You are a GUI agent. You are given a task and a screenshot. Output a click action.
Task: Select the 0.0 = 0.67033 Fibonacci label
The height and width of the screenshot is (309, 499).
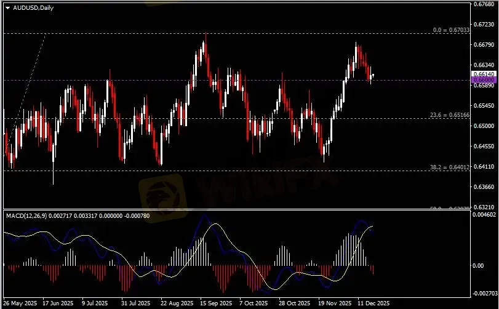(x=451, y=30)
